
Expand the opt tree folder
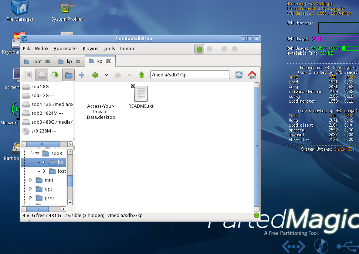pos(30,189)
